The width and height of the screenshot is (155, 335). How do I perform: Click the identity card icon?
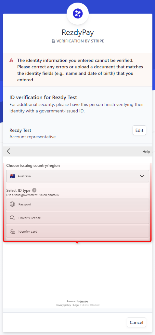(12, 231)
